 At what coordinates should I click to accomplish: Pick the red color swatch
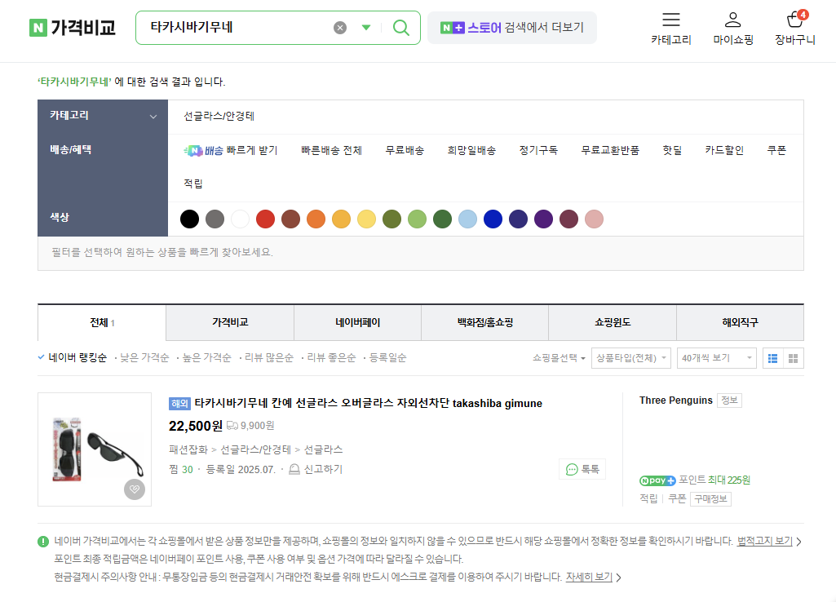(x=266, y=219)
